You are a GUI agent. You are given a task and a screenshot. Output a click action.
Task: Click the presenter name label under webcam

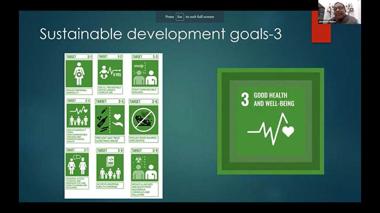[x=327, y=22]
